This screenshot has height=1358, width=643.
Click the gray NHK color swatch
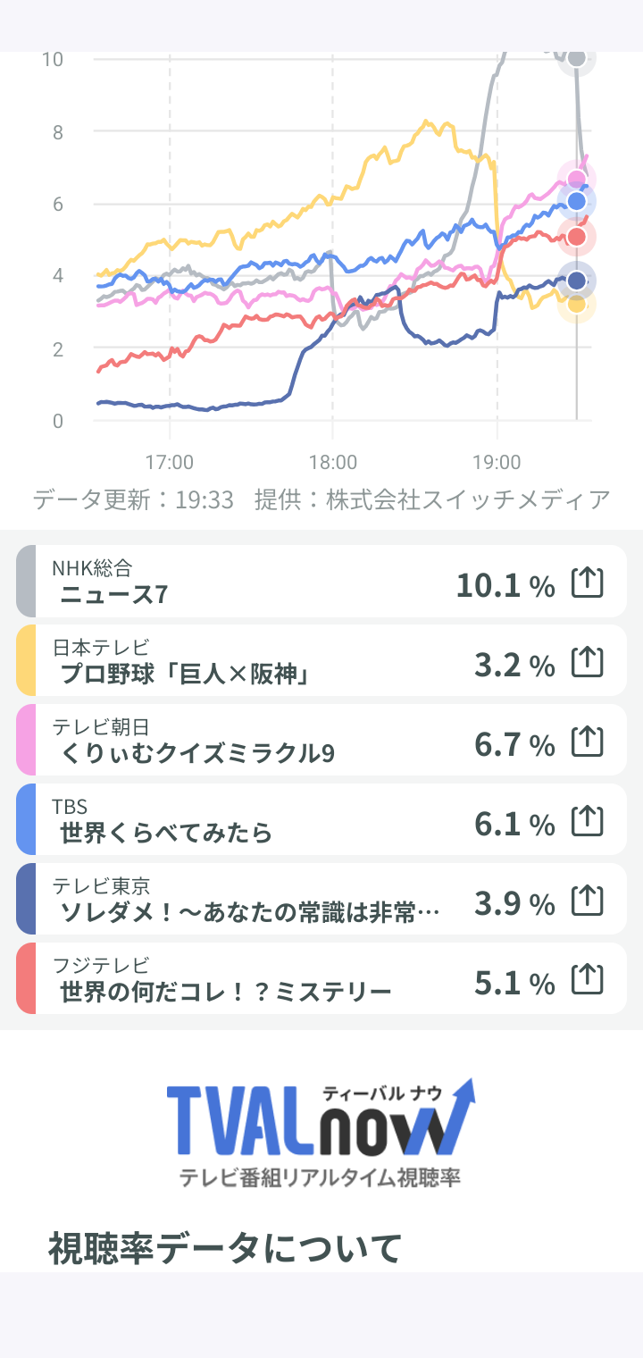(x=26, y=582)
